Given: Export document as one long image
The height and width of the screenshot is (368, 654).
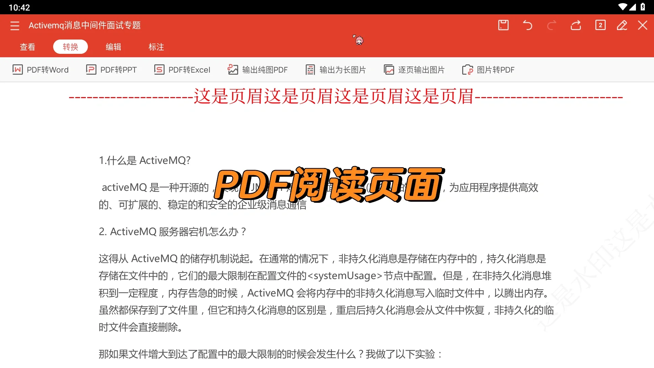Looking at the screenshot, I should [336, 70].
